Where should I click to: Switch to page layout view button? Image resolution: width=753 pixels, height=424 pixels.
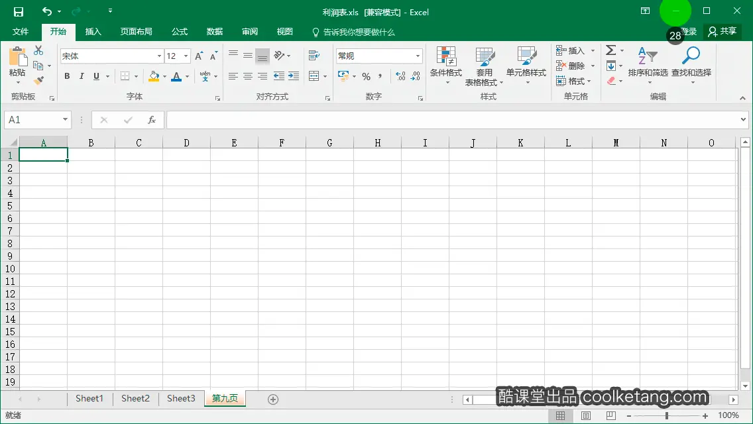tap(586, 416)
